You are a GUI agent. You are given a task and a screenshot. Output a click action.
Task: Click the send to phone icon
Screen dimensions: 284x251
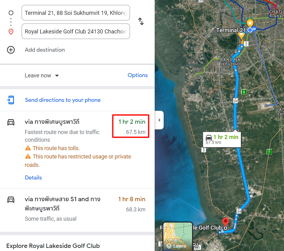pos(11,100)
